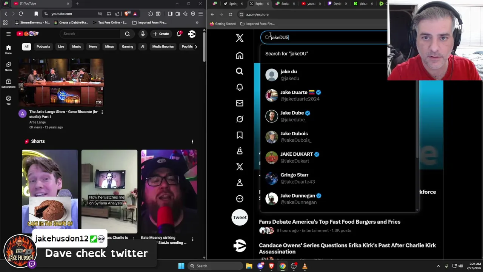Select the News filter chip
This screenshot has height=272, width=483.
pos(93,46)
